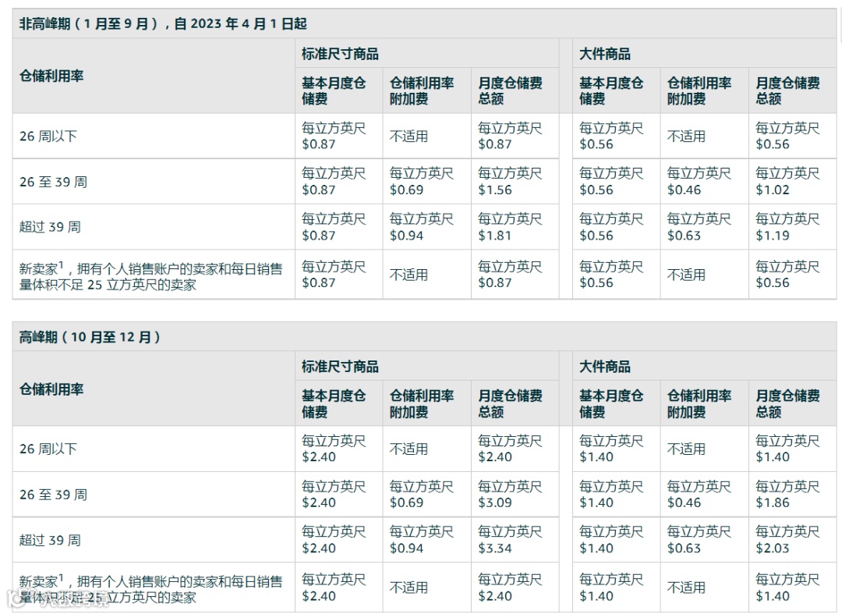Image resolution: width=842 pixels, height=614 pixels.
Task: Click "仓储利用率" header of the peak-season table
Action: 51,389
